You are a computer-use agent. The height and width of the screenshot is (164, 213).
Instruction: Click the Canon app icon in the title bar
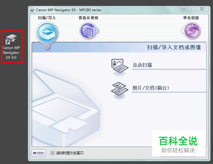point(32,10)
